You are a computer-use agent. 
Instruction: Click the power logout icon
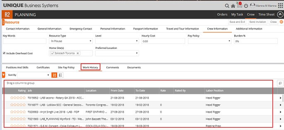tap(246, 6)
